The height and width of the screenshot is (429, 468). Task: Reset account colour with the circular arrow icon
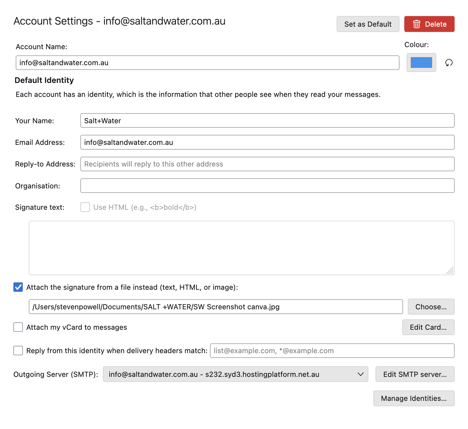[x=449, y=63]
